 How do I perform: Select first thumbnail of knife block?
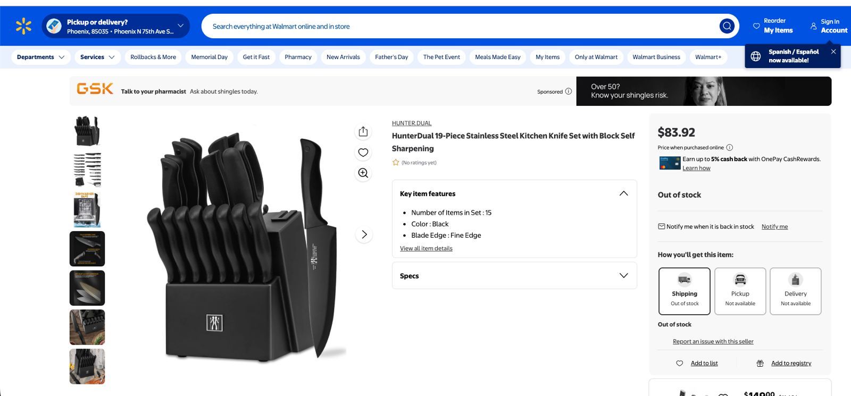click(x=87, y=131)
